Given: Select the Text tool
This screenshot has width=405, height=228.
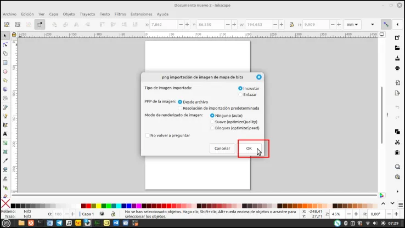Looking at the screenshot, I should point(5,134).
